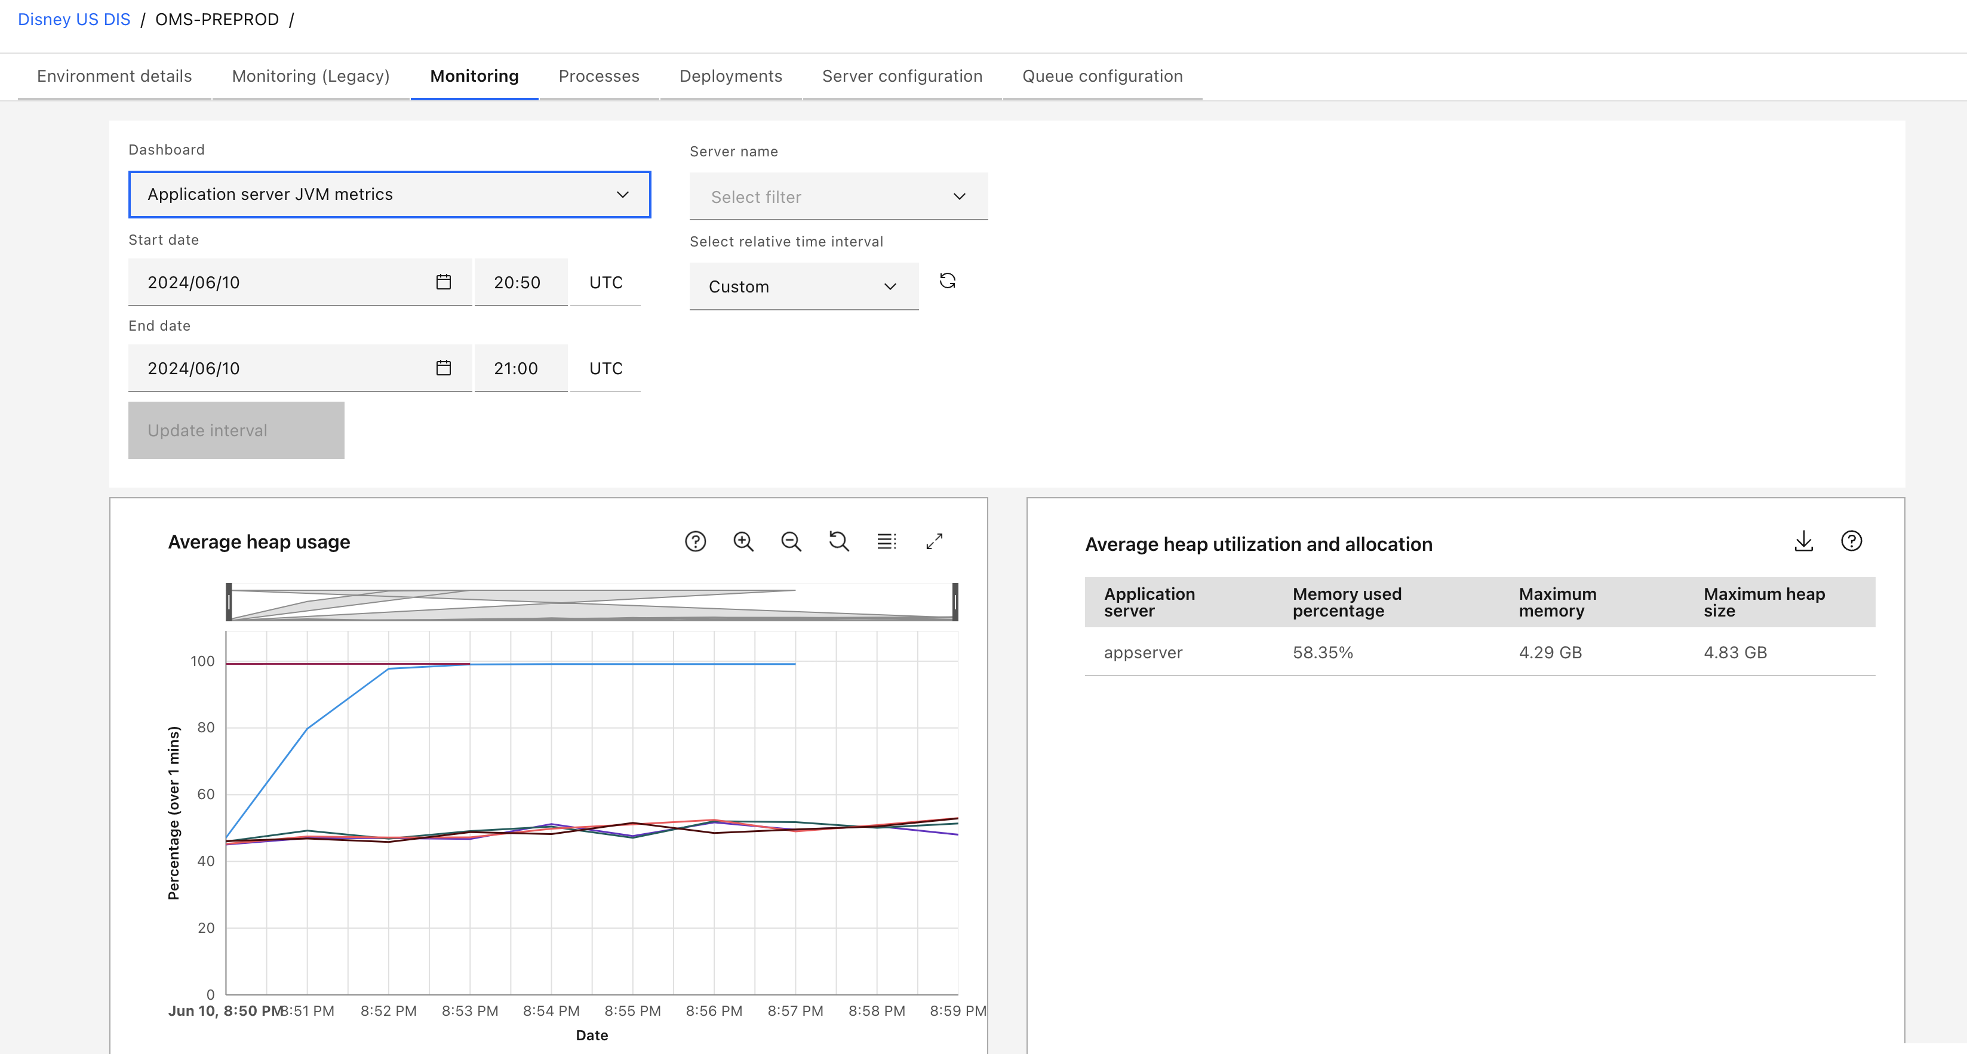1967x1054 pixels.
Task: Click the Update interval button
Action: [236, 430]
